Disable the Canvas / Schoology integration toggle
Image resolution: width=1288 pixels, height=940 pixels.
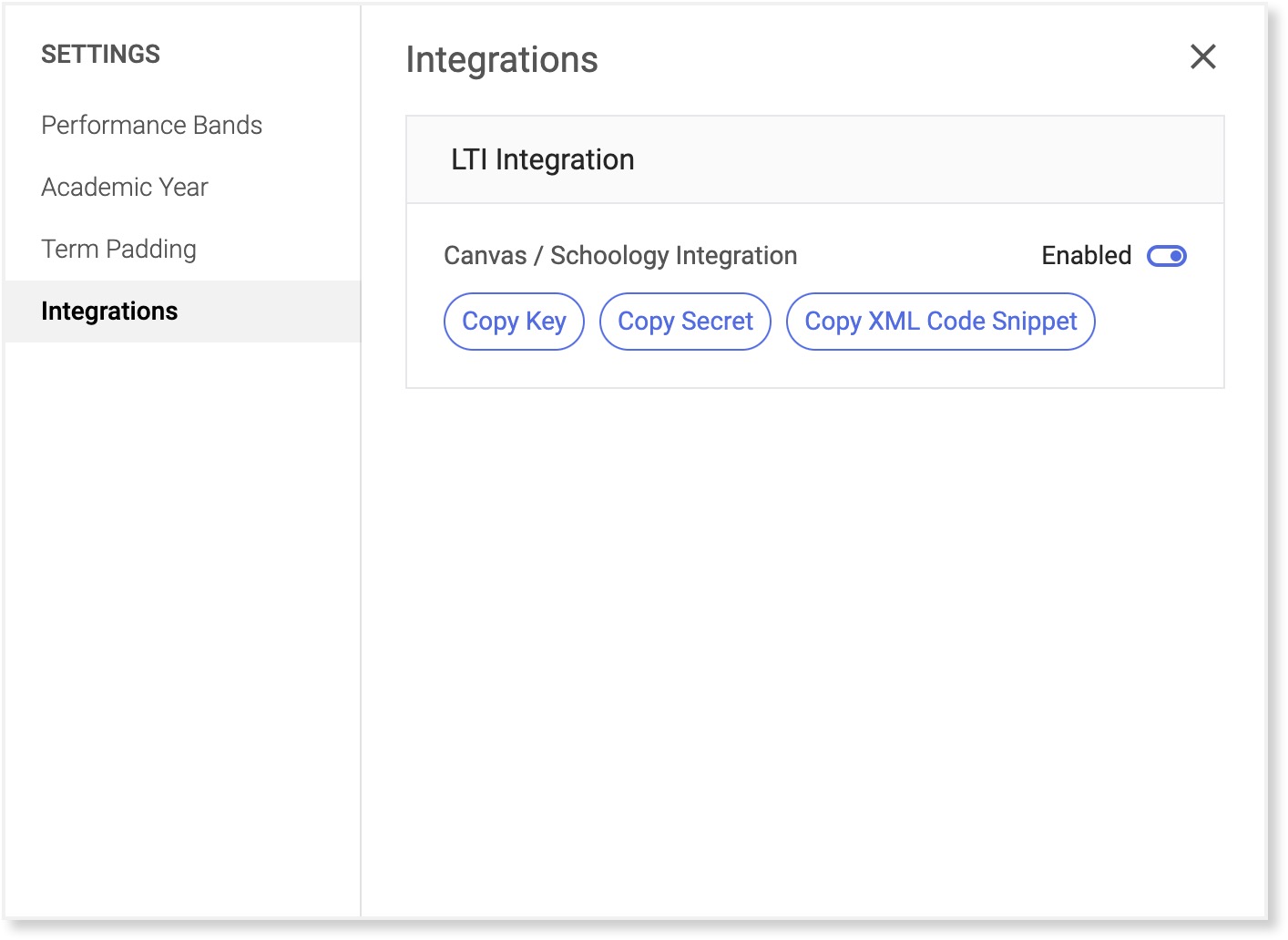[1166, 256]
